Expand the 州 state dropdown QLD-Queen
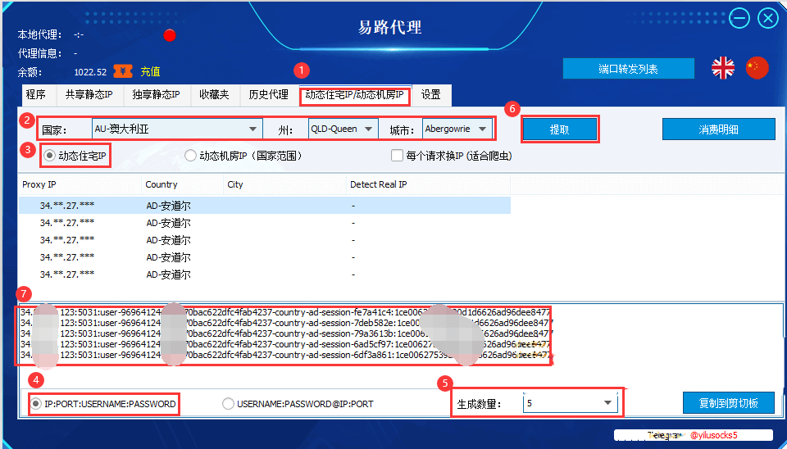Image resolution: width=787 pixels, height=449 pixels. pyautogui.click(x=343, y=129)
